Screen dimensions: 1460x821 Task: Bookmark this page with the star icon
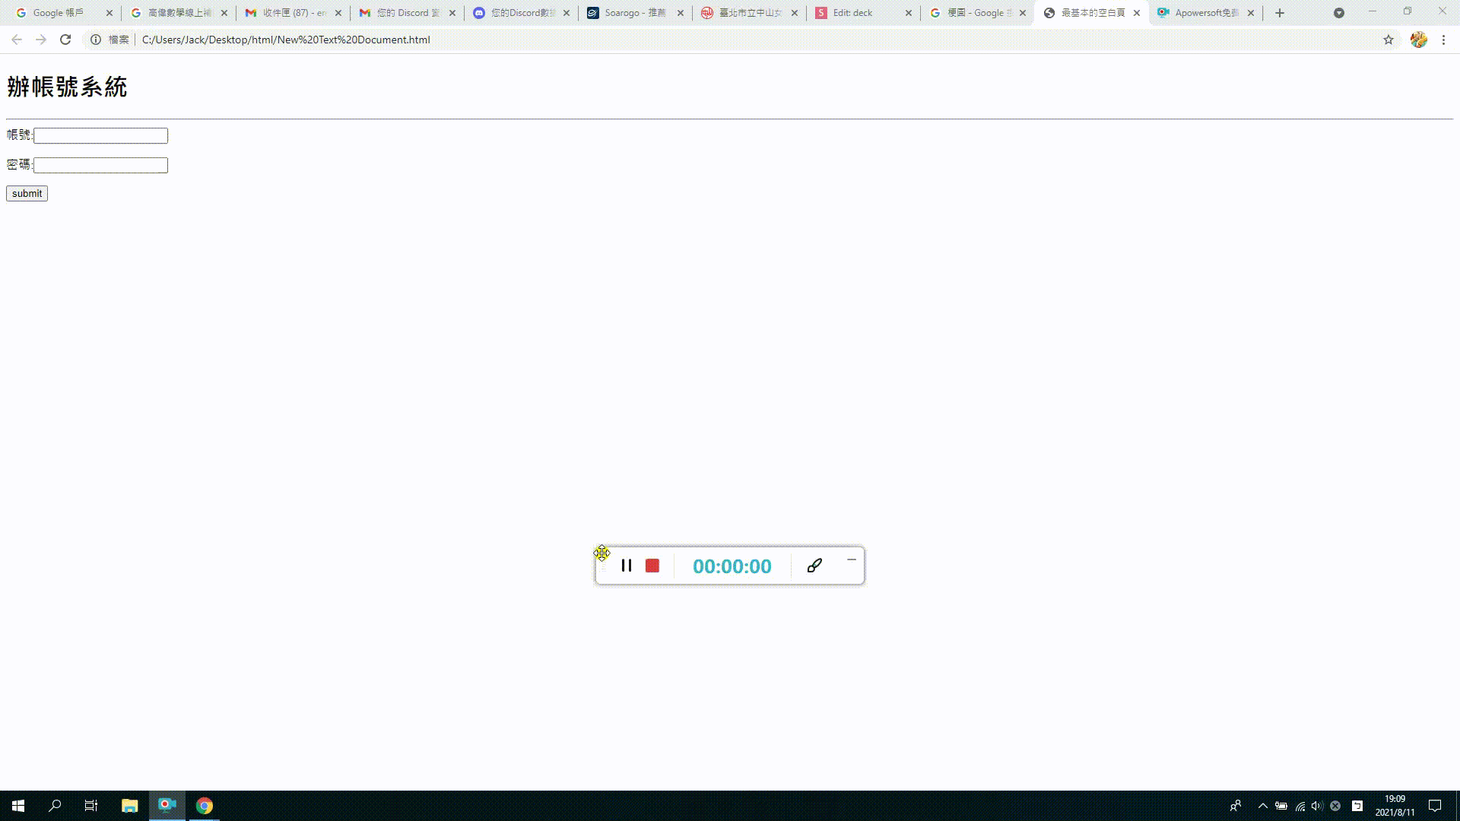tap(1389, 40)
